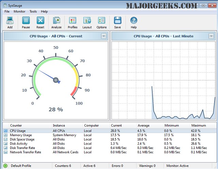Viewport: 218px width, 169px height.
Task: Select the Memory Usage counter row
Action: coord(21,135)
